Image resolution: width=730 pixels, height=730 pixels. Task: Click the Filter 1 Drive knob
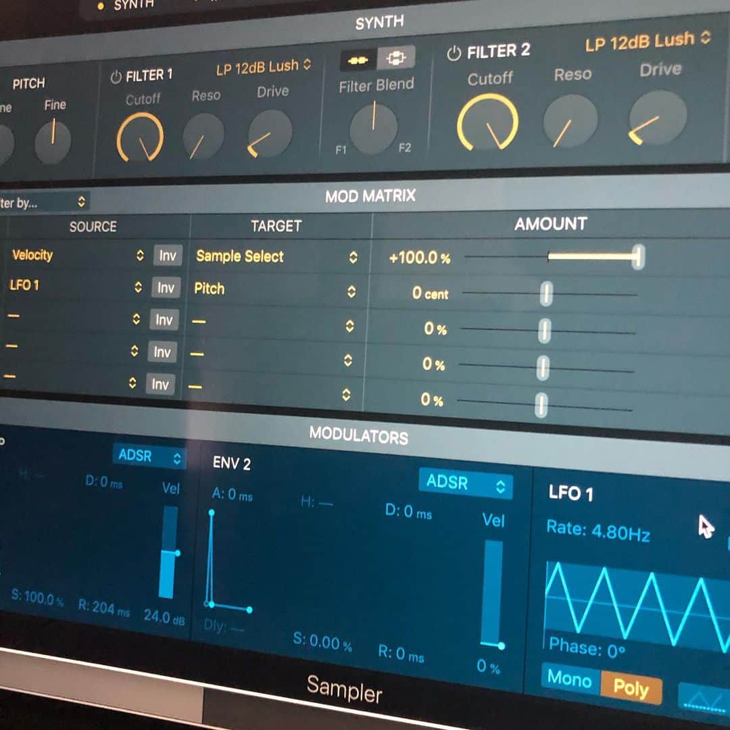tap(270, 133)
